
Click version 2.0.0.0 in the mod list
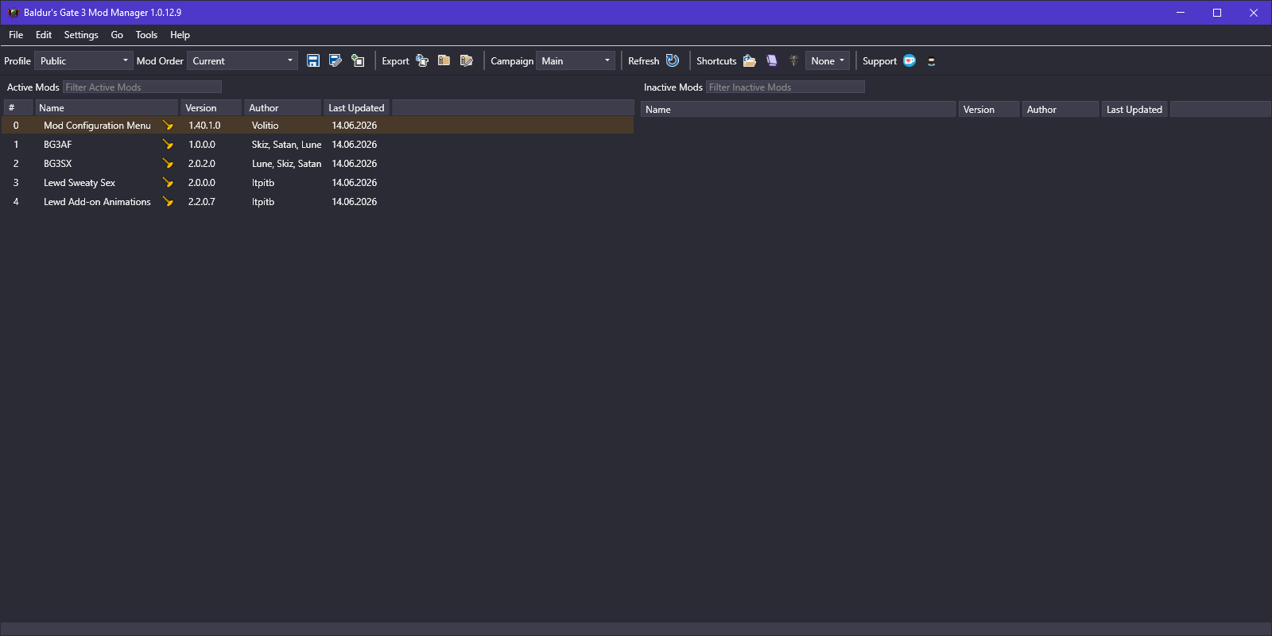pyautogui.click(x=202, y=183)
